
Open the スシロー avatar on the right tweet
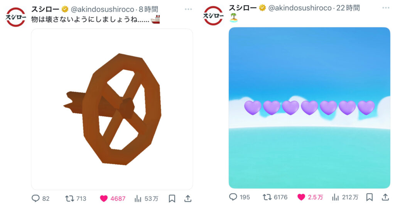coord(213,15)
